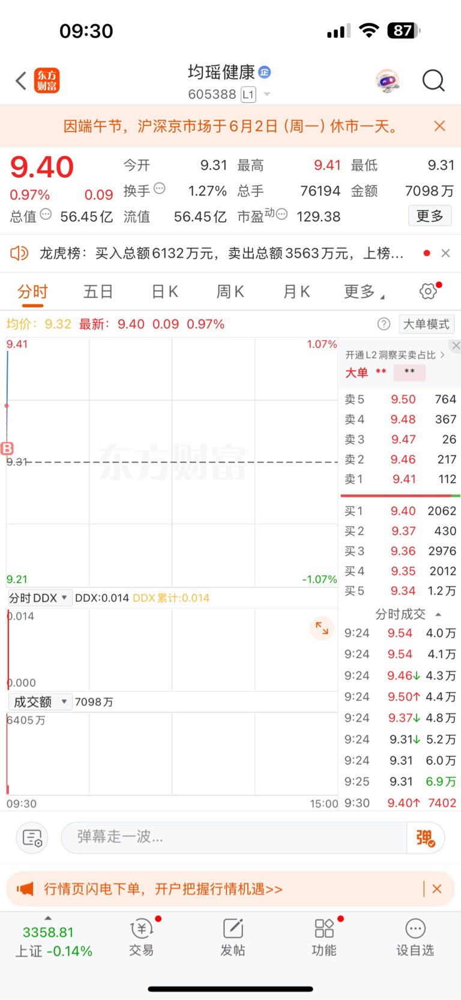
Task: Tap the 9:25 9.31 6.9万 tick row
Action: click(400, 782)
